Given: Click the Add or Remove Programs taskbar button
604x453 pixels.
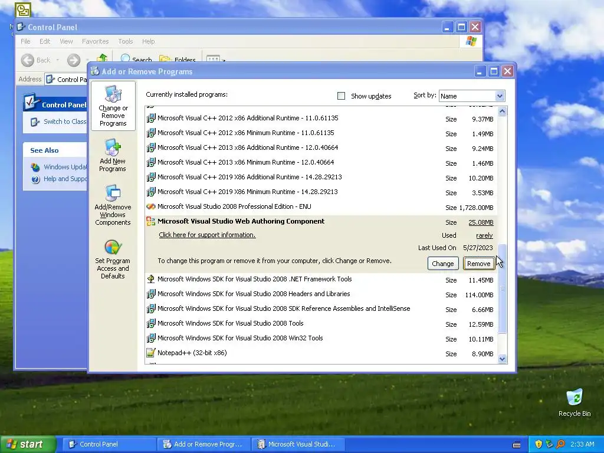Looking at the screenshot, I should pos(203,444).
